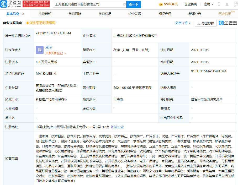Image resolution: width=238 pixels, height=185 pixels.
Task: Clear the search box with X icon
Action: (x=124, y=4)
